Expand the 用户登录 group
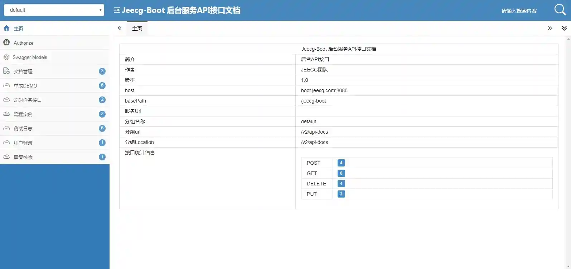The image size is (571, 269). pyautogui.click(x=55, y=143)
